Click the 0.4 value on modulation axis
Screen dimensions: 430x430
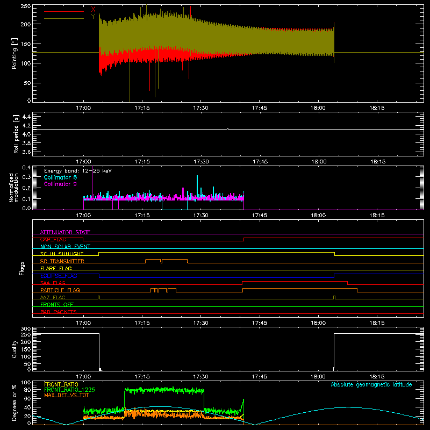click(x=26, y=168)
